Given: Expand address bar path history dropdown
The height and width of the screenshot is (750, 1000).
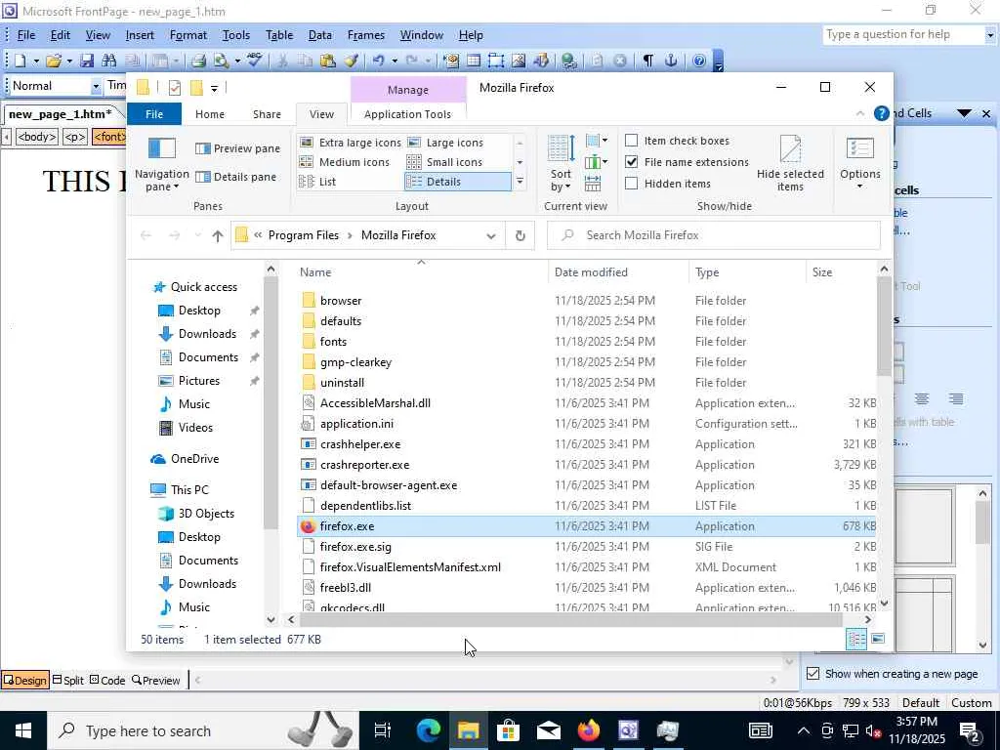Looking at the screenshot, I should click(x=491, y=236).
